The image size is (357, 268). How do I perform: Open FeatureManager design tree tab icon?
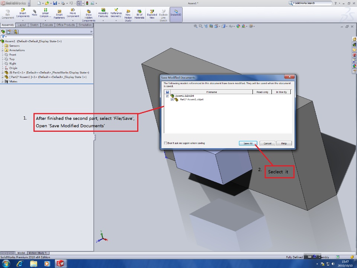3,32
